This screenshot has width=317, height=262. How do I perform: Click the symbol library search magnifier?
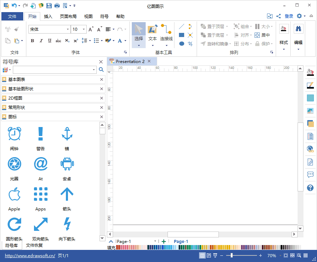tap(101, 70)
